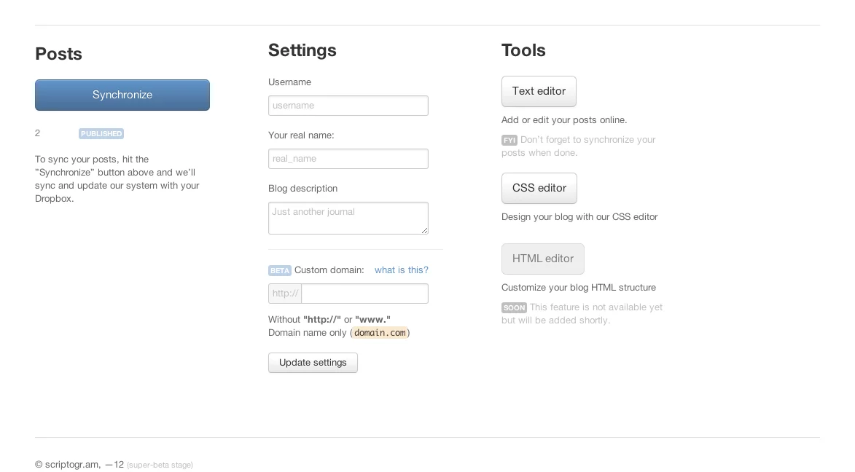Click inside the username input field
The width and height of the screenshot is (855, 472).
(348, 105)
